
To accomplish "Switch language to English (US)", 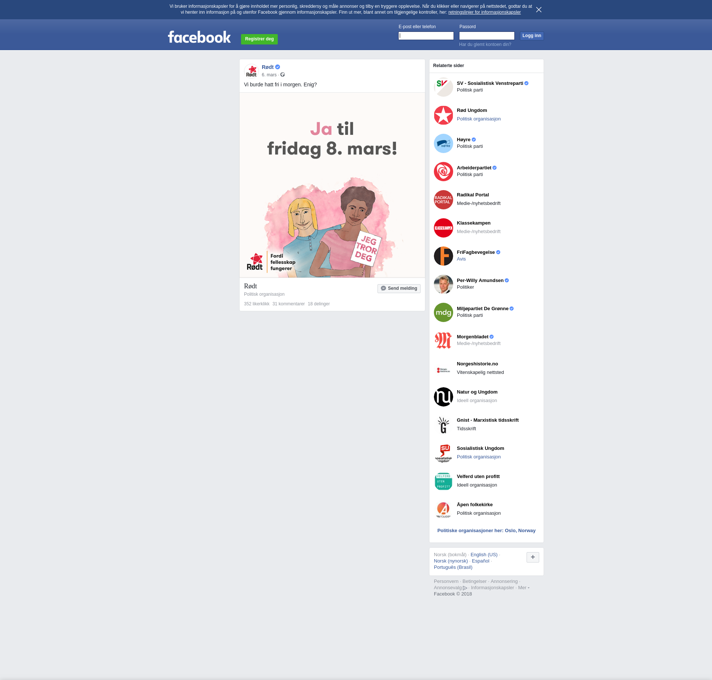I will pyautogui.click(x=484, y=555).
